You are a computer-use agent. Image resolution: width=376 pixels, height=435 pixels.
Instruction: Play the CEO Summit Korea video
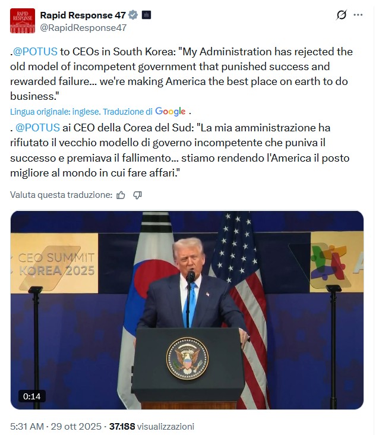[x=187, y=309]
